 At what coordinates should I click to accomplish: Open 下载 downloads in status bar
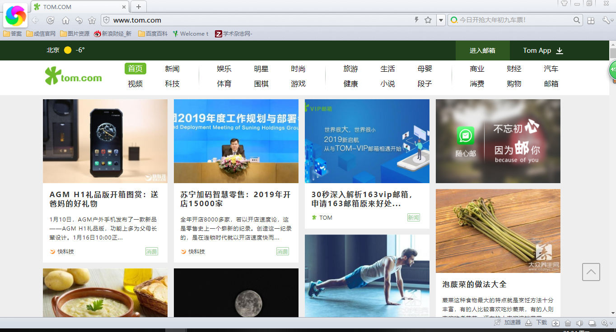[537, 323]
